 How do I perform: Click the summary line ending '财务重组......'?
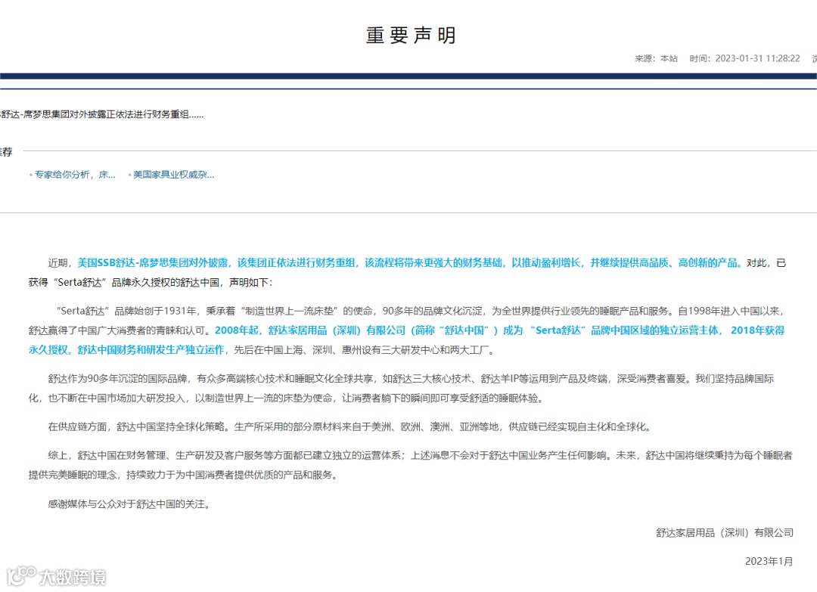(x=101, y=114)
